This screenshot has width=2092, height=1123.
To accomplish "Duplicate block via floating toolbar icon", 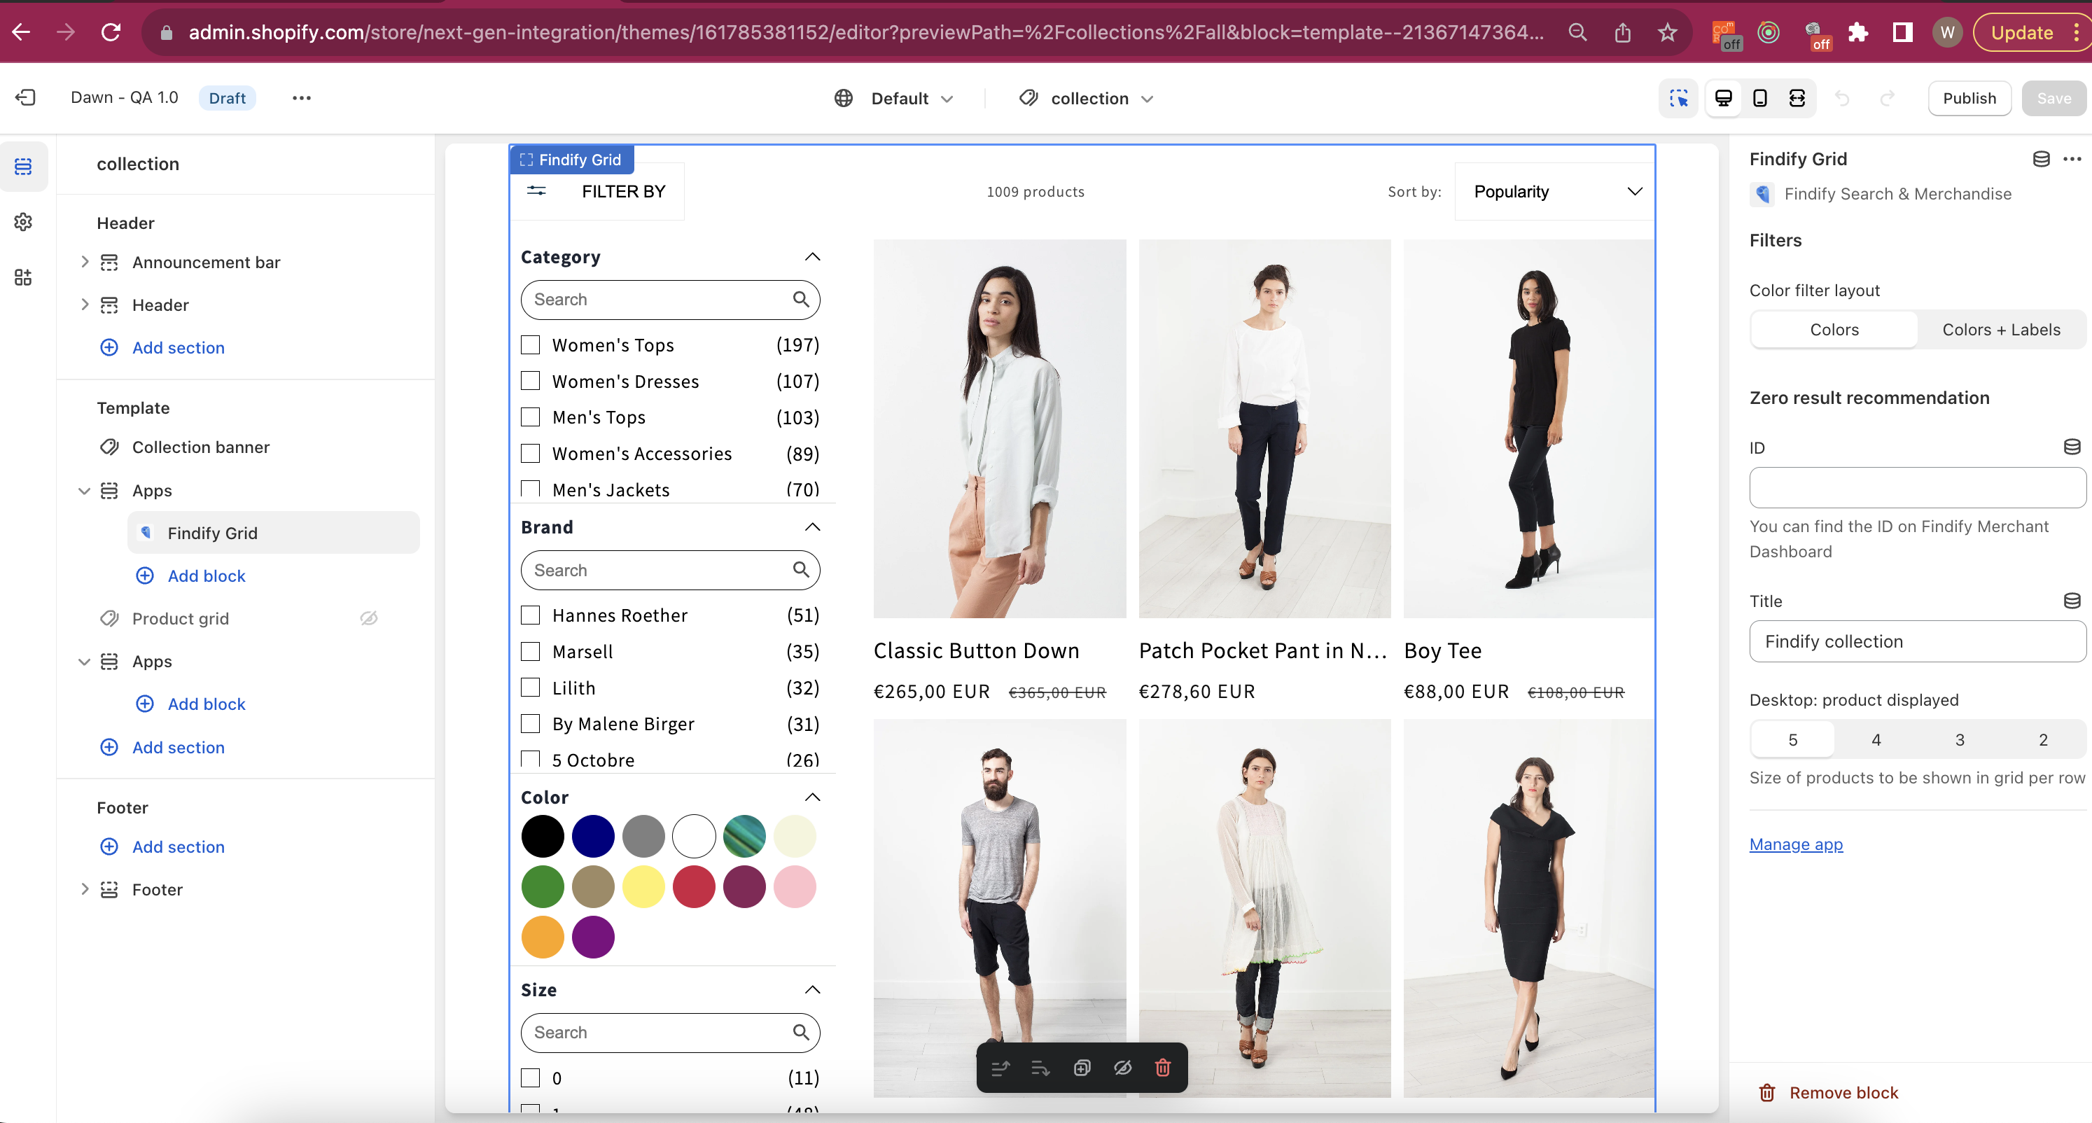I will point(1082,1068).
